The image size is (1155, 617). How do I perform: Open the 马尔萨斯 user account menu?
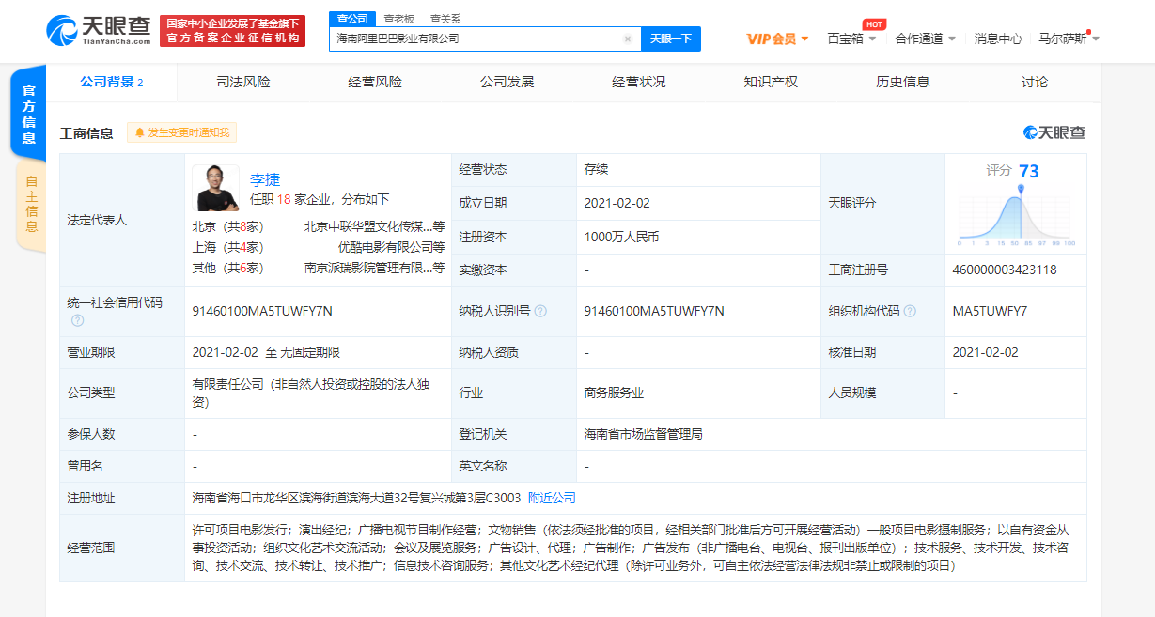1069,39
